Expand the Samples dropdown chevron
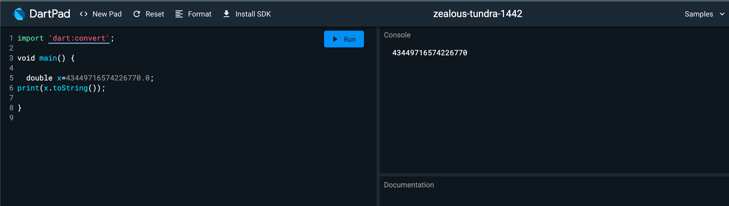729x206 pixels. (722, 14)
